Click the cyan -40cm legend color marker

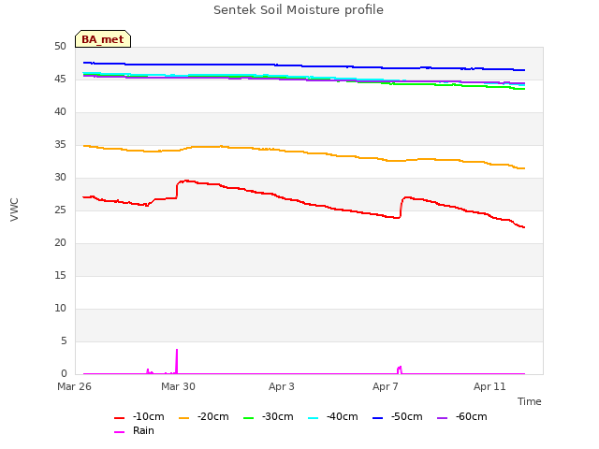pos(314,418)
